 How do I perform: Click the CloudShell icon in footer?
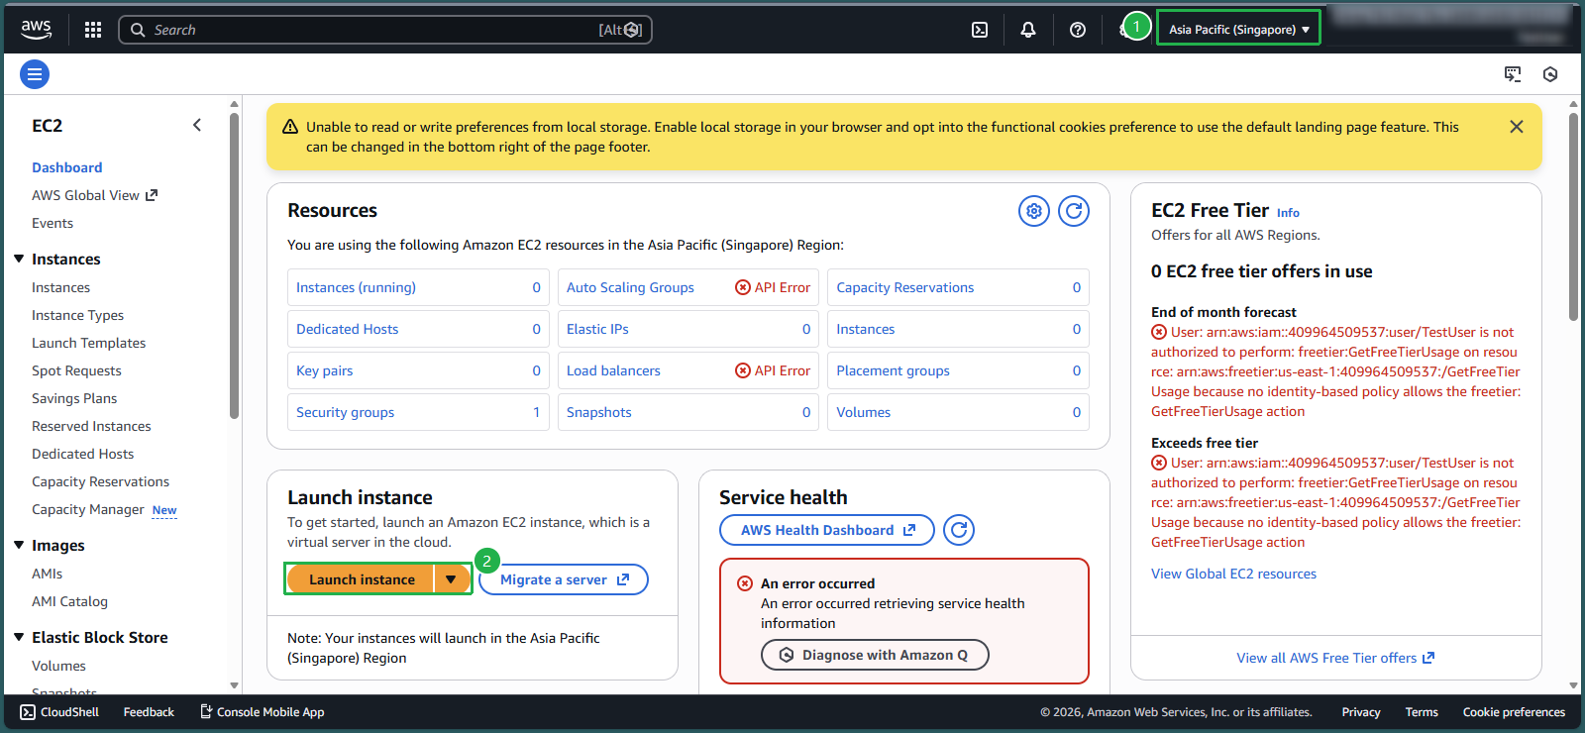(x=28, y=712)
